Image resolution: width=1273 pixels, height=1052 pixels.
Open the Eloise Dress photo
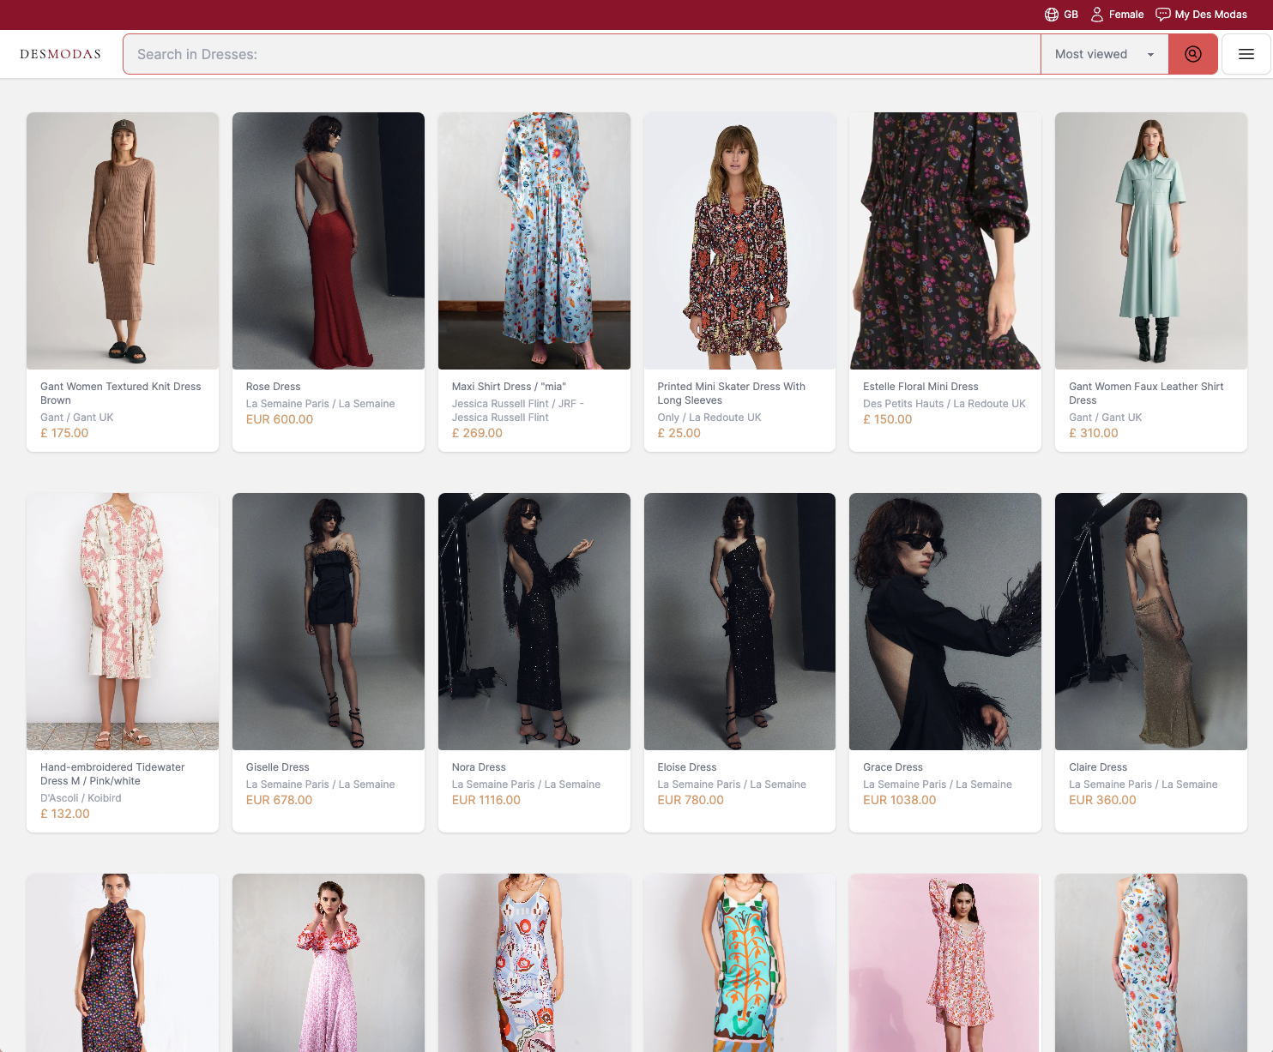[x=739, y=622]
